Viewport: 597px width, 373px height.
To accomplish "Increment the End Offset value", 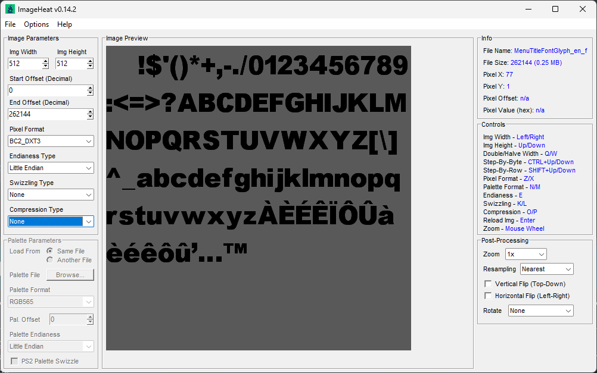I will [x=90, y=112].
